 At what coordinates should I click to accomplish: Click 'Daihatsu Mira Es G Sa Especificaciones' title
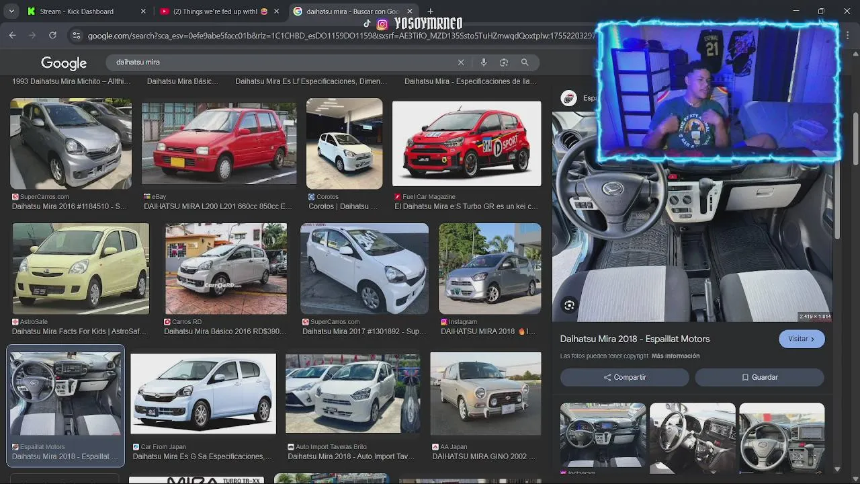pyautogui.click(x=202, y=456)
